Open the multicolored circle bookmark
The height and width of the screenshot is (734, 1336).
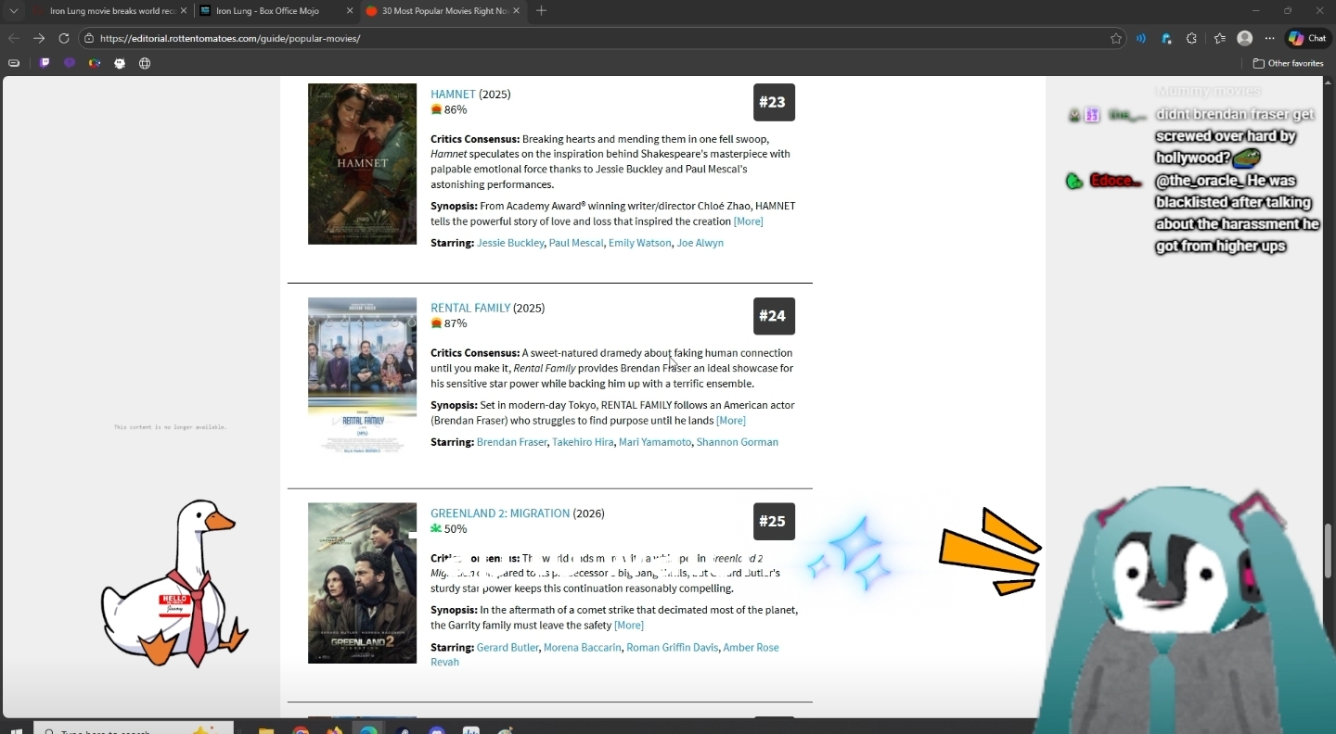point(95,63)
